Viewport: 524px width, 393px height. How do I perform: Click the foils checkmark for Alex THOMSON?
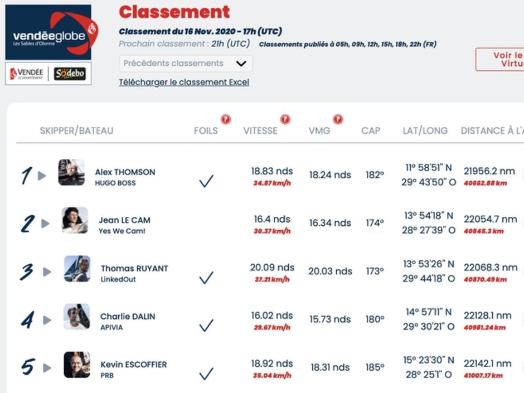tap(206, 181)
